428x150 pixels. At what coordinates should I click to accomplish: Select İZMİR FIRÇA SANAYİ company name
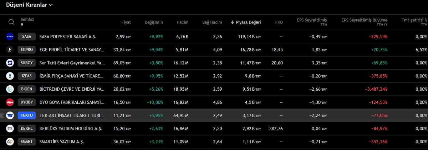[x=72, y=76]
